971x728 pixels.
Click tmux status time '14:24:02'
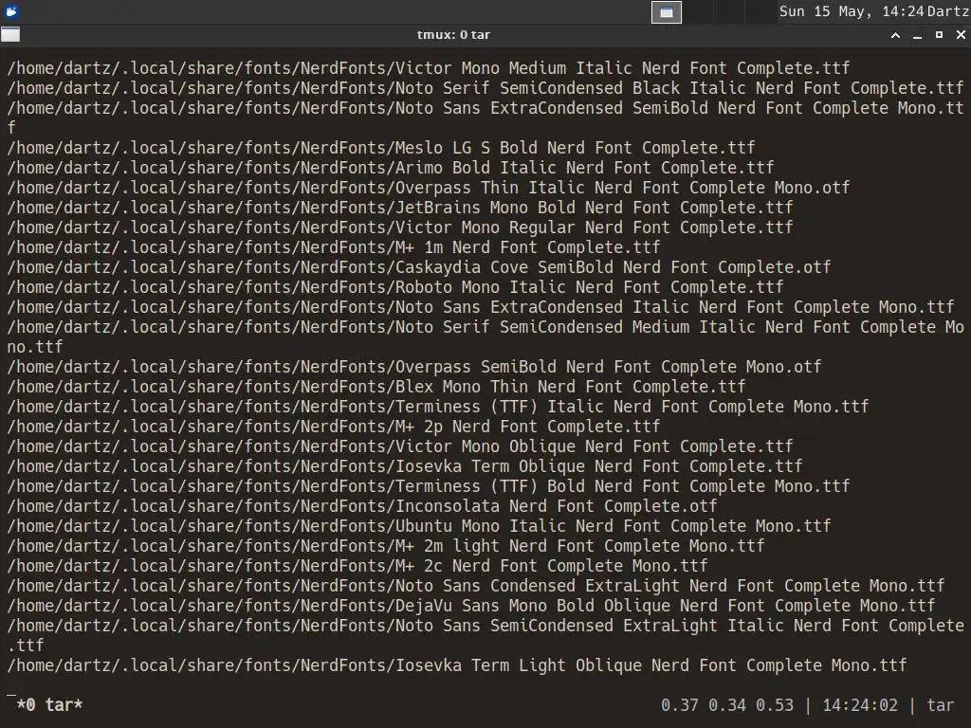[x=860, y=704]
